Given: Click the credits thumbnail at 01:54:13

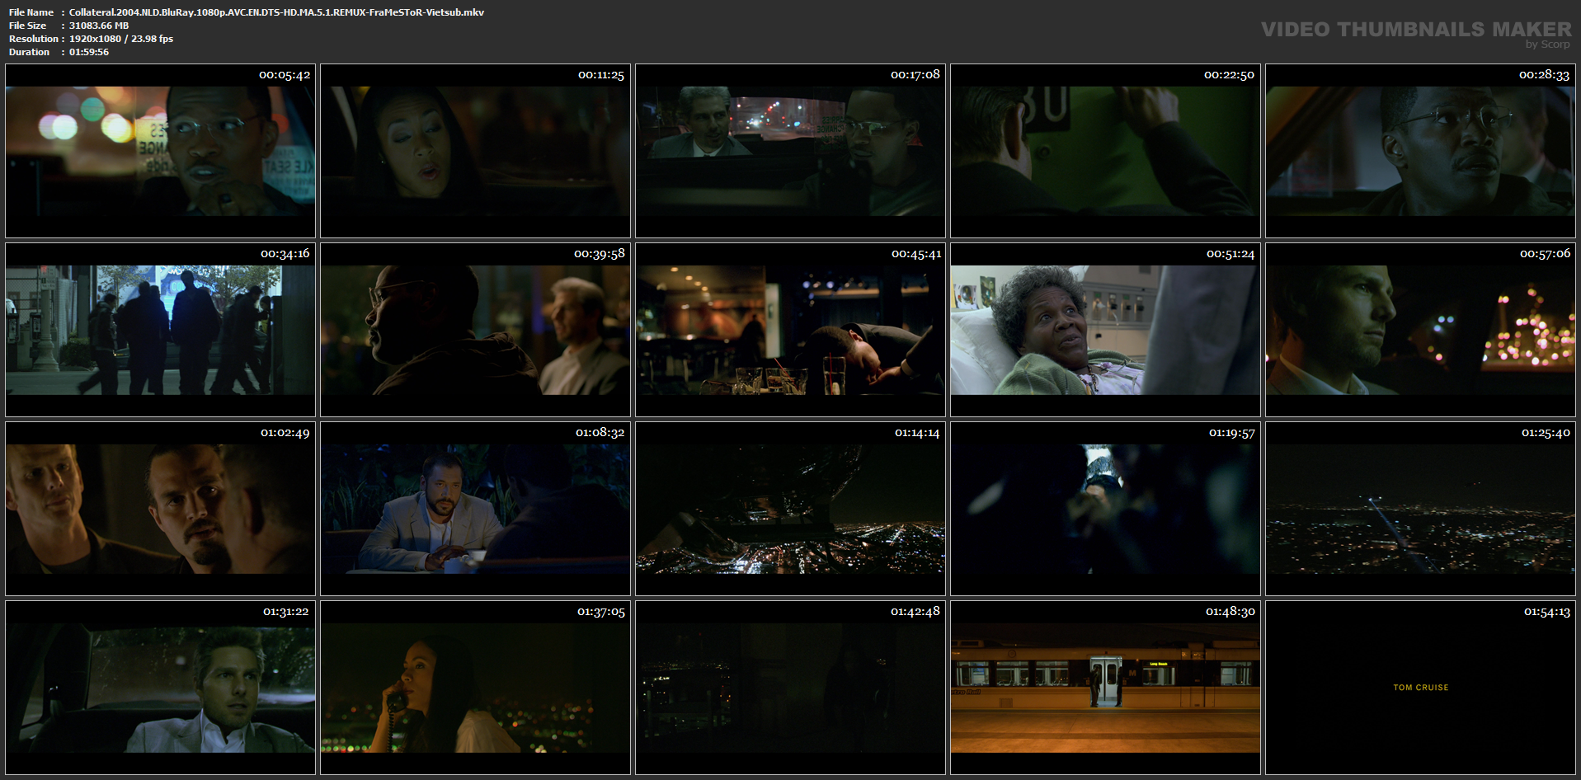Looking at the screenshot, I should tap(1420, 688).
